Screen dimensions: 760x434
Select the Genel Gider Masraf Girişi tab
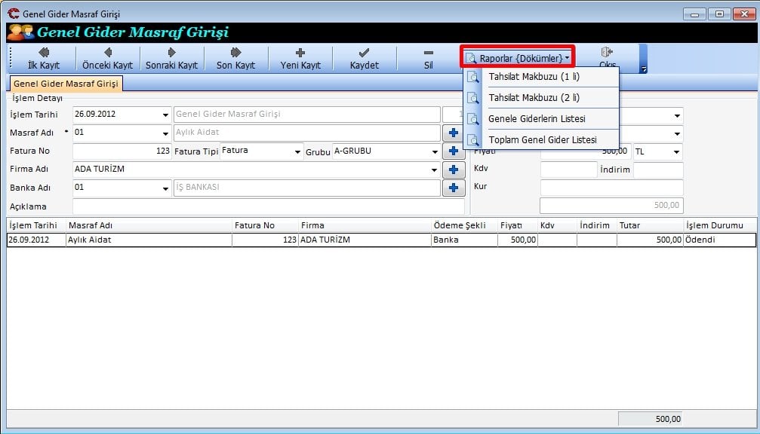[66, 84]
